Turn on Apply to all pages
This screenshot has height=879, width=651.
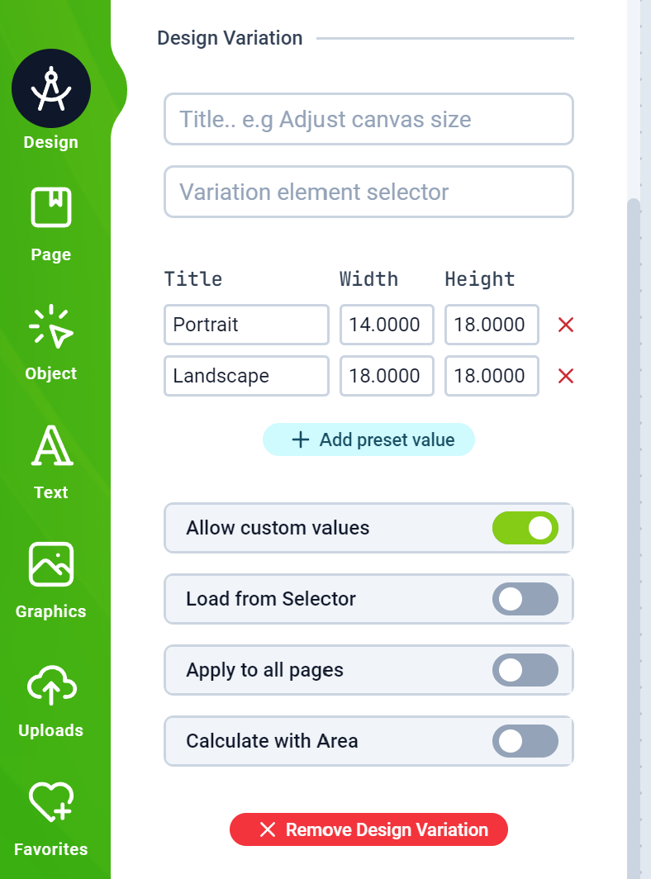coord(525,670)
